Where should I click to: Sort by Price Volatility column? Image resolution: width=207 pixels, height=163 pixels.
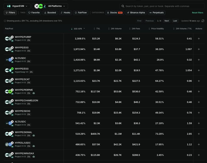(156, 29)
